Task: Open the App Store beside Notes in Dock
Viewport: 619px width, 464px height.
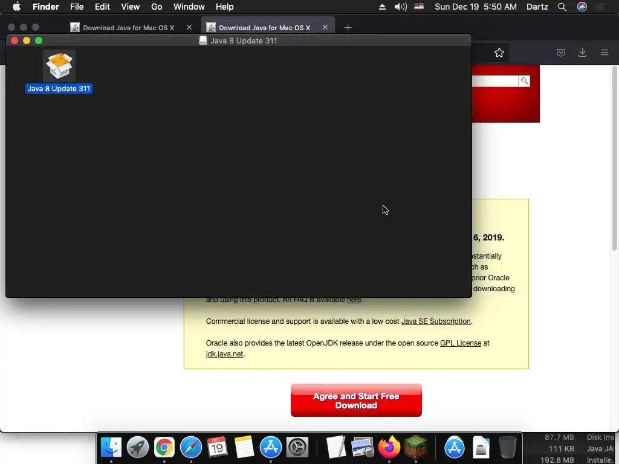Action: [x=270, y=448]
